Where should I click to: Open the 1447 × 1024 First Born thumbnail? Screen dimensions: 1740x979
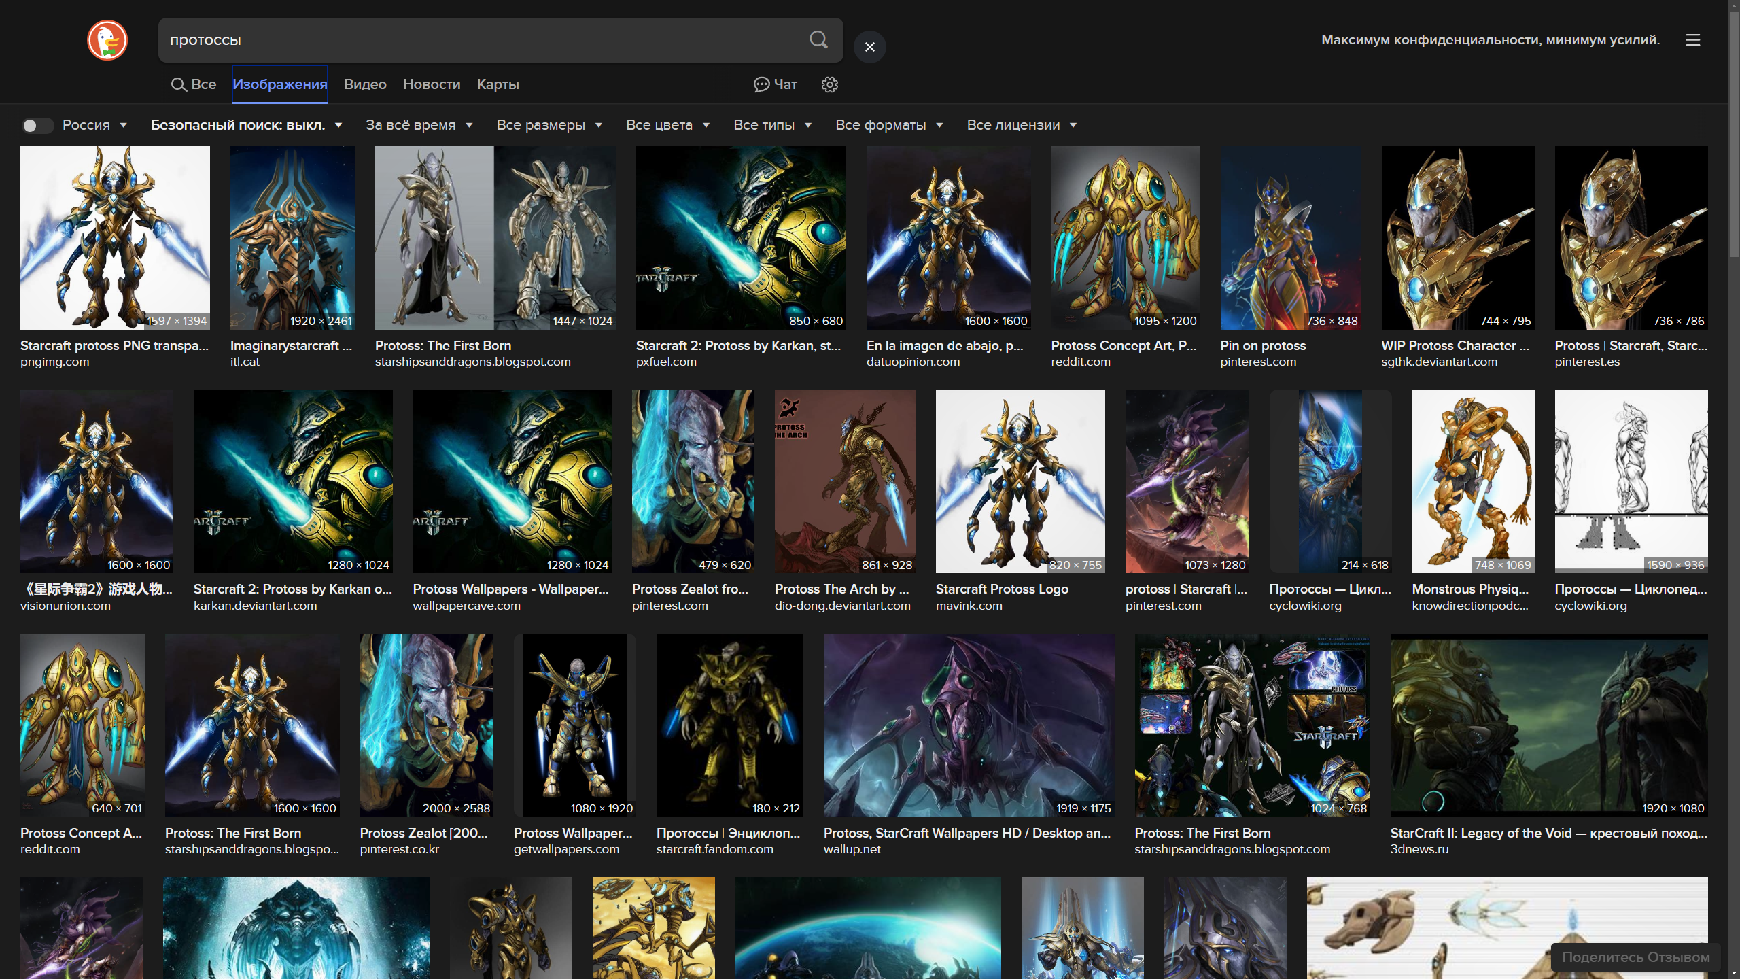click(x=495, y=238)
